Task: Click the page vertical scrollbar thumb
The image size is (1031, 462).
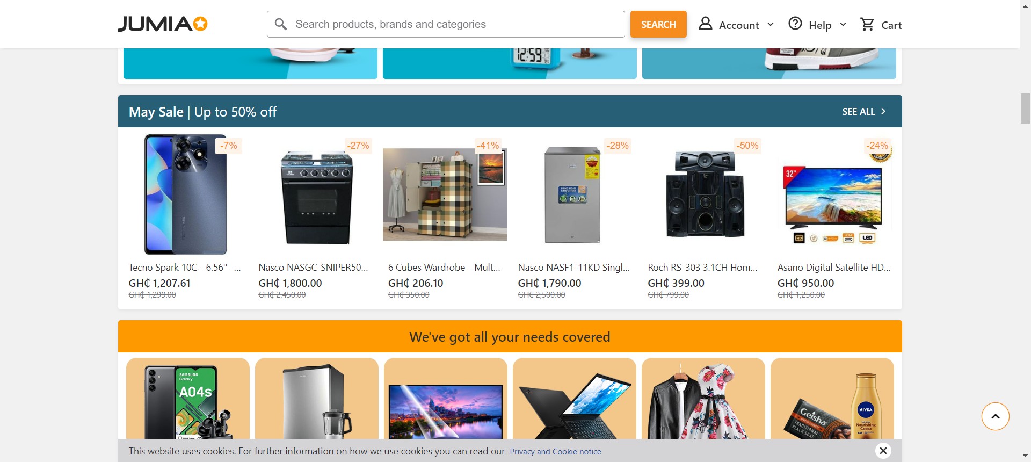Action: pos(1025,109)
